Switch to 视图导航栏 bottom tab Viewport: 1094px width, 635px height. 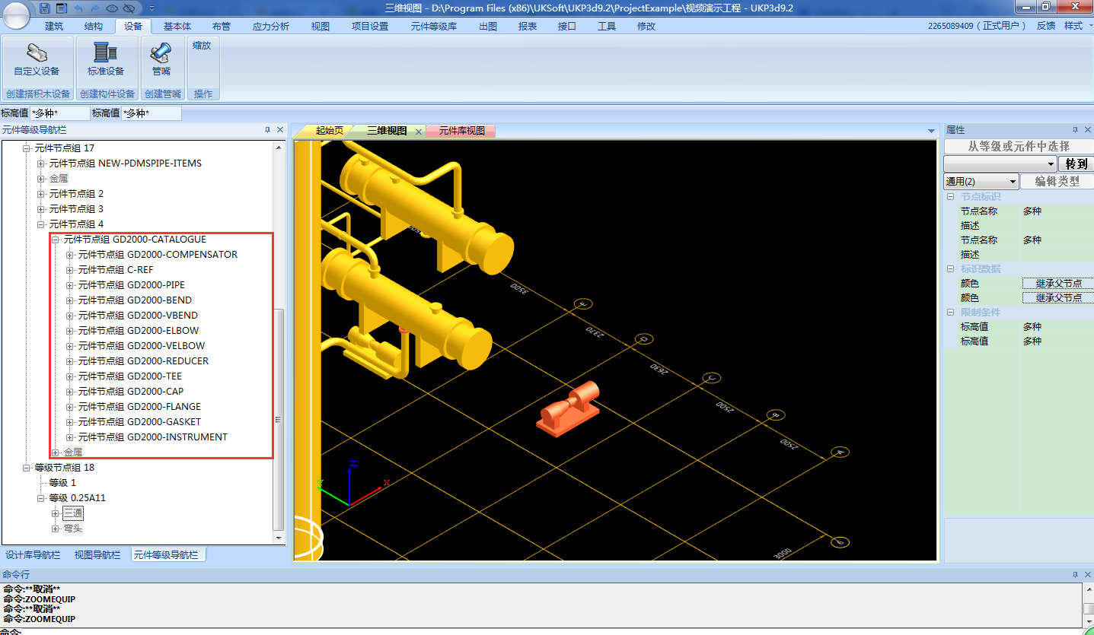[97, 555]
